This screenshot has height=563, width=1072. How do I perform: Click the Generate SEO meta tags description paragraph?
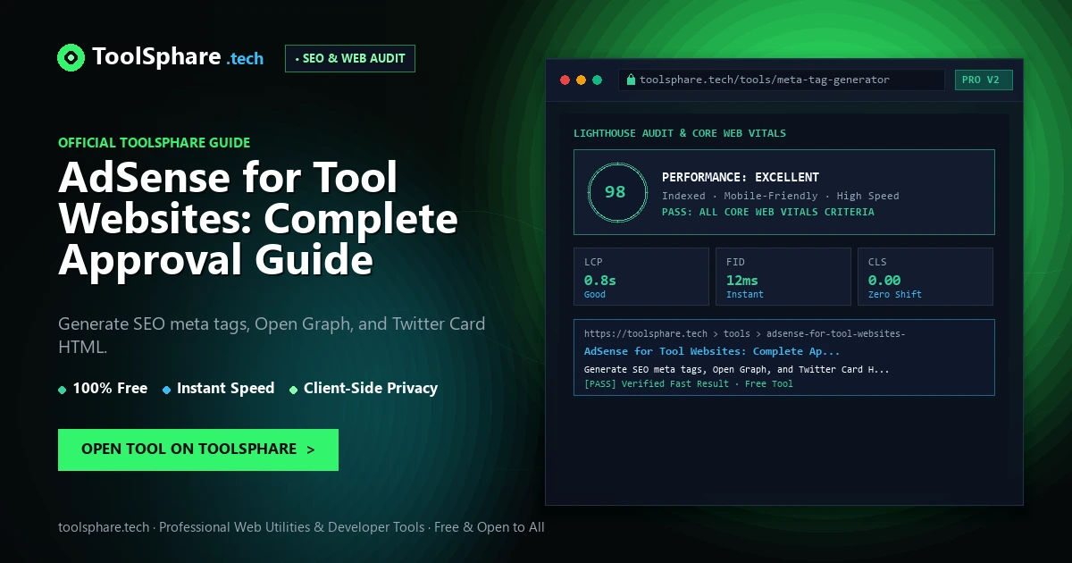tap(272, 335)
